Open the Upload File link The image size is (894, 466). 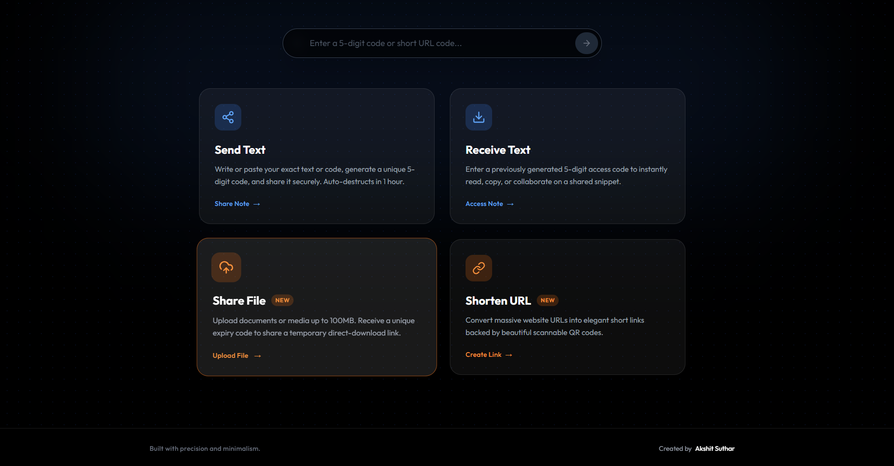coord(230,355)
